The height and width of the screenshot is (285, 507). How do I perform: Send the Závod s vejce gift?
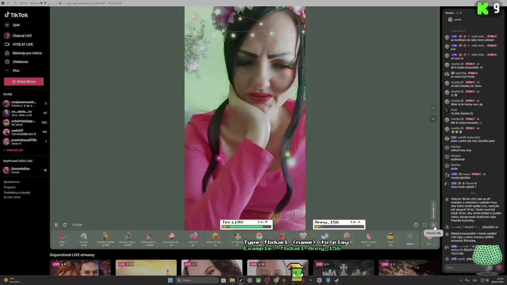[128, 239]
